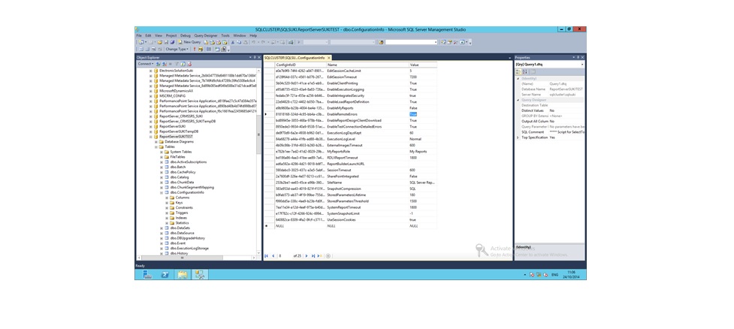
Task: Click the EnableMyReports False value
Action: pos(423,108)
